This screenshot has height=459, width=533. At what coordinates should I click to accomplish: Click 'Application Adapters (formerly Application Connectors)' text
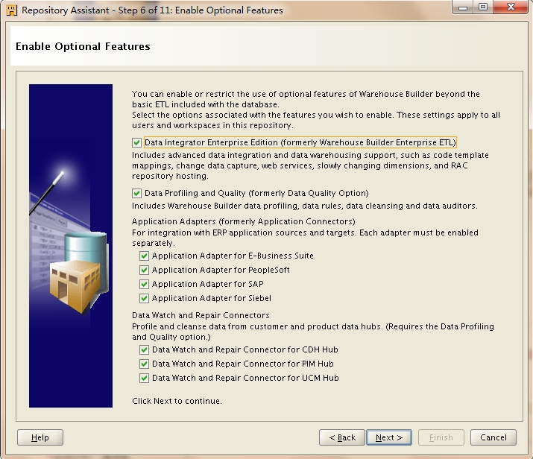coord(243,221)
